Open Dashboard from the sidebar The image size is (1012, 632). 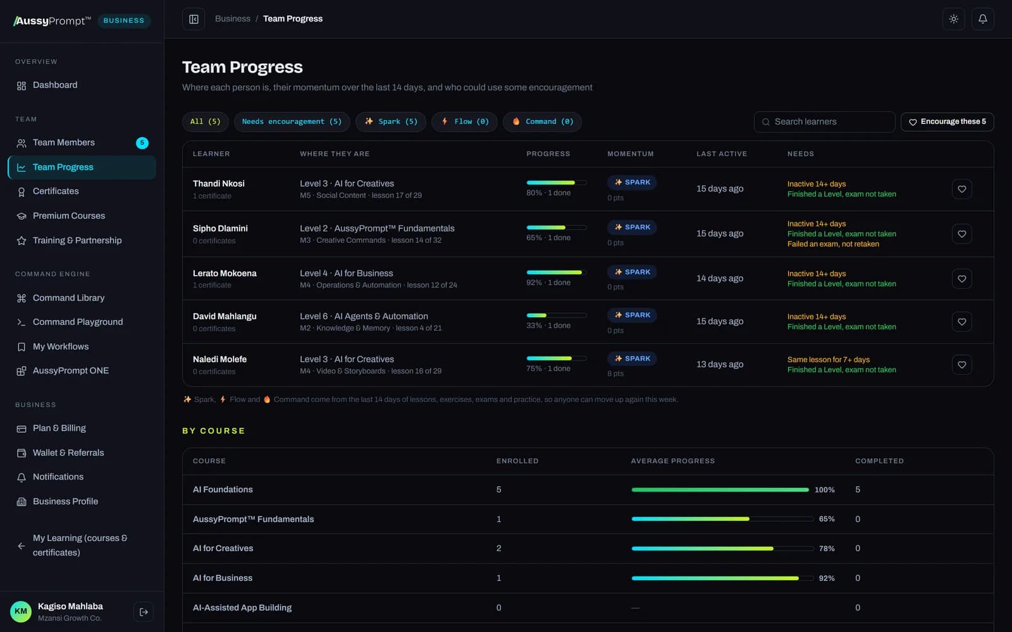coord(82,85)
